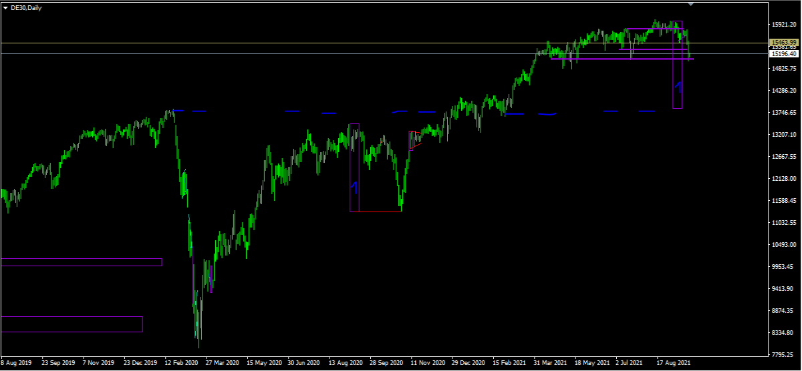Viewport: 802px width, 371px height.
Task: Click the 30 Jun 2020 date label
Action: point(303,364)
